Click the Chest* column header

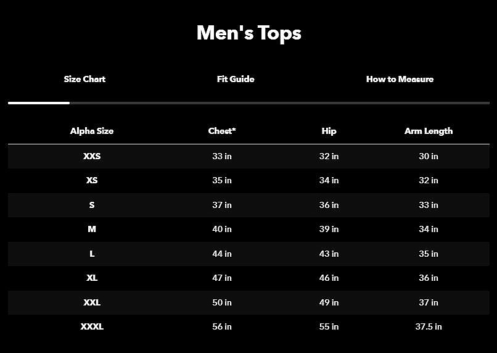[x=222, y=131]
